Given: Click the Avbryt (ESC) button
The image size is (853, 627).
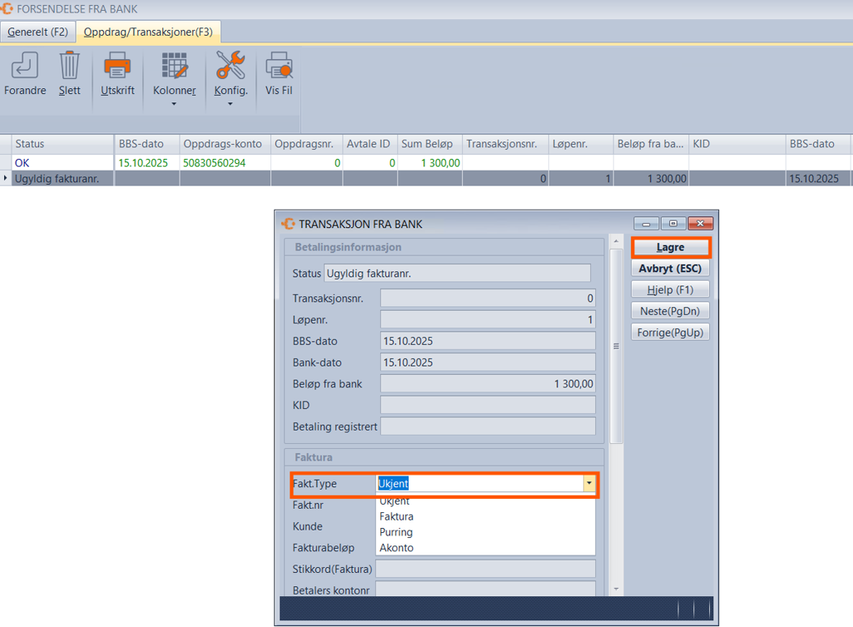Looking at the screenshot, I should point(670,269).
